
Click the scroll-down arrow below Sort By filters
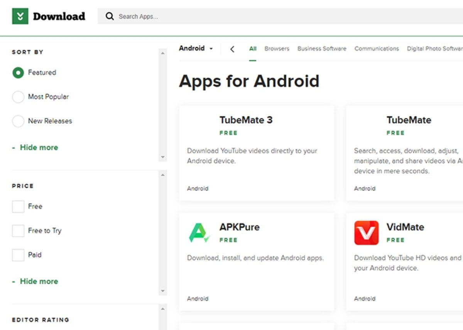point(163,157)
